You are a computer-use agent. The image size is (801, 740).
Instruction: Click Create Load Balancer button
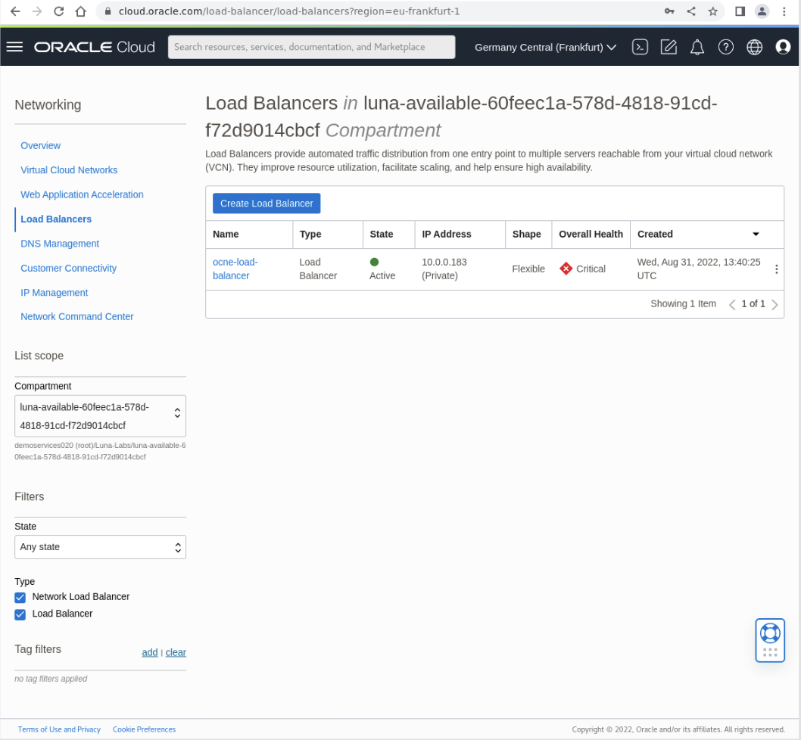(x=266, y=204)
